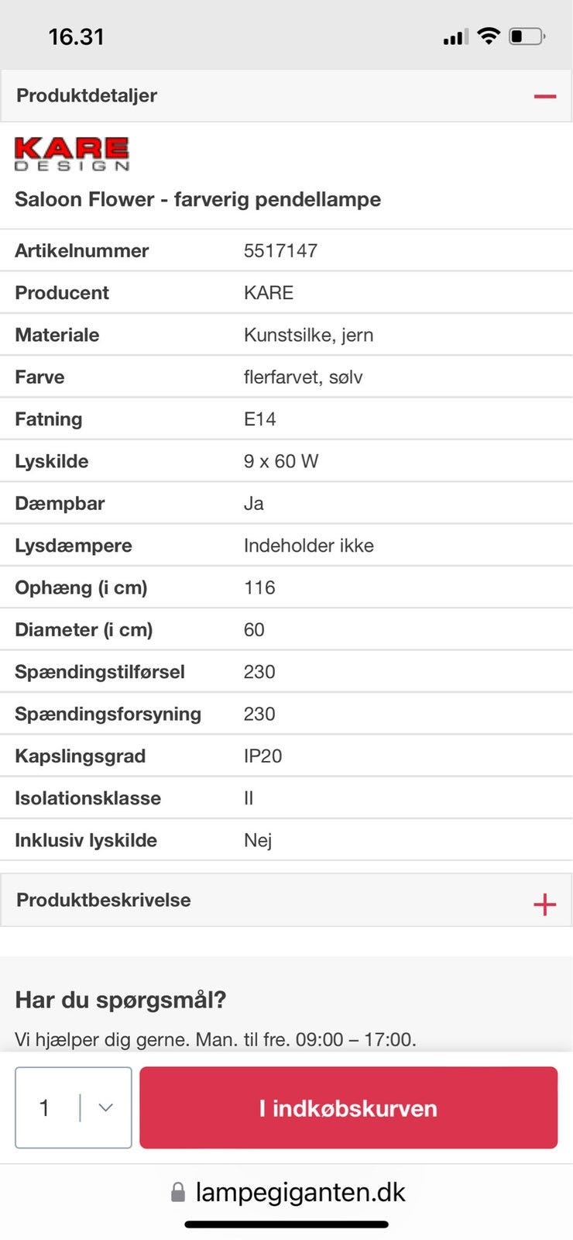Tap the 16.31 clock in status bar
Screen dimensions: 573x1240
click(76, 36)
